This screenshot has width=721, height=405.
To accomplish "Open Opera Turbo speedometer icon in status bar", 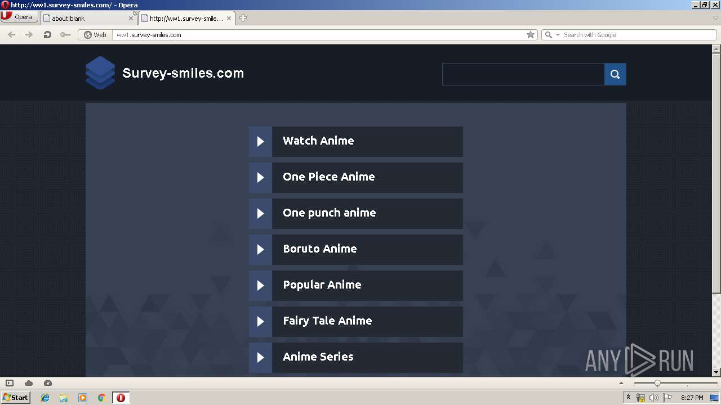I will [48, 383].
